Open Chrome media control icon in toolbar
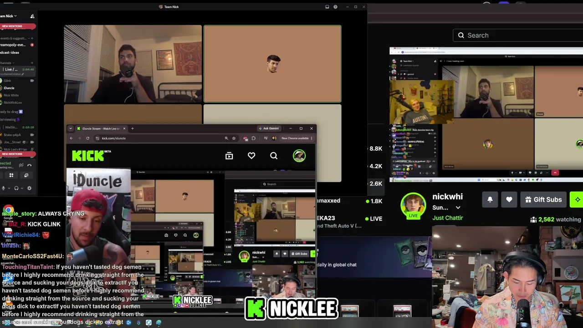 click(x=266, y=138)
